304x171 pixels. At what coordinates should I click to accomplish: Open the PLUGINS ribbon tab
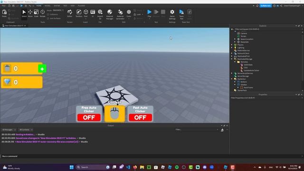tap(81, 6)
